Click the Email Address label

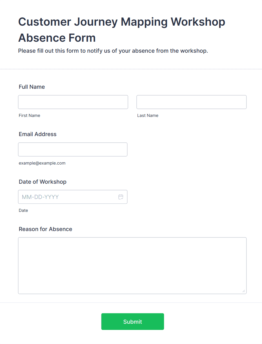pyautogui.click(x=37, y=134)
